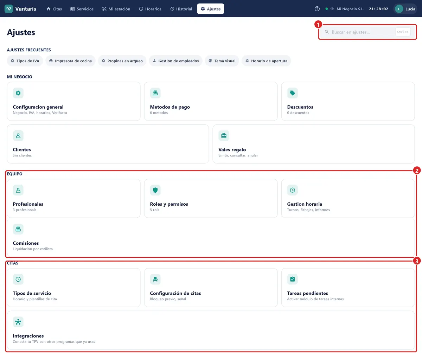
Task: Click the 21:28:02 clock display
Action: tap(378, 9)
